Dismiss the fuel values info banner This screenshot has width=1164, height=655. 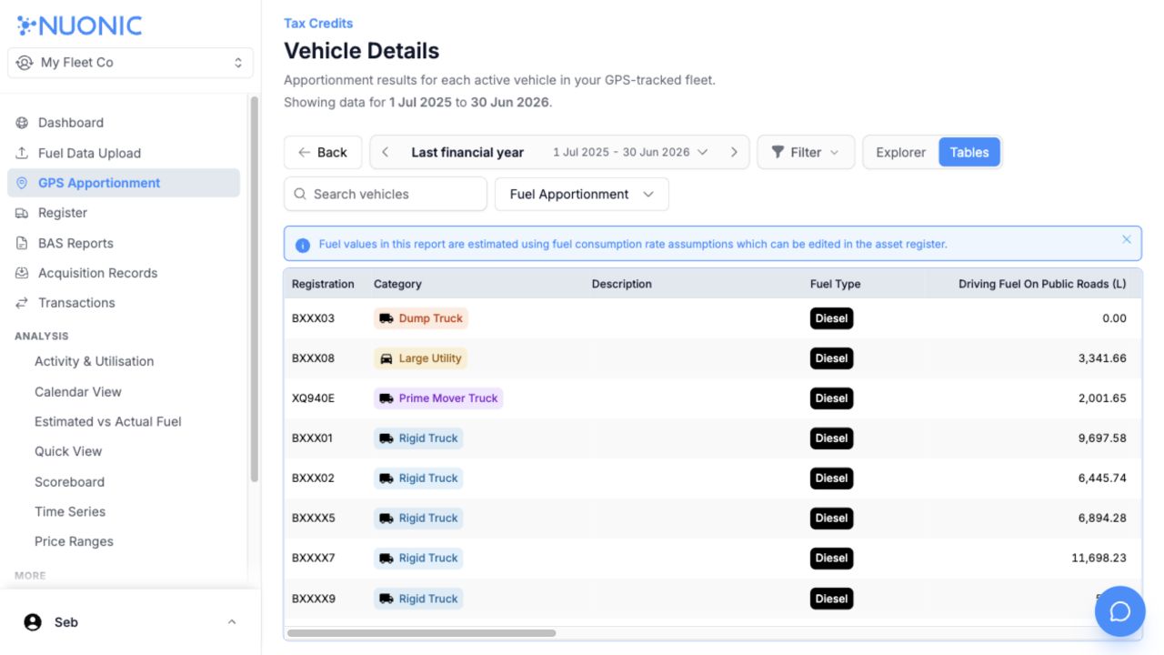(x=1127, y=240)
